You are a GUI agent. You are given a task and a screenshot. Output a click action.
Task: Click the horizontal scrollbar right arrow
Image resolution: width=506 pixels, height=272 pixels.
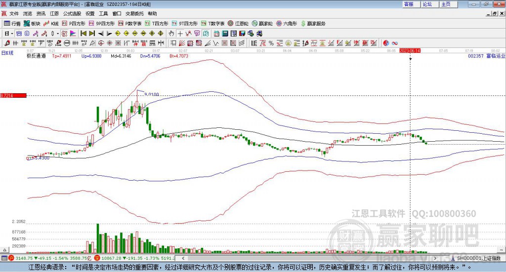[435, 258]
